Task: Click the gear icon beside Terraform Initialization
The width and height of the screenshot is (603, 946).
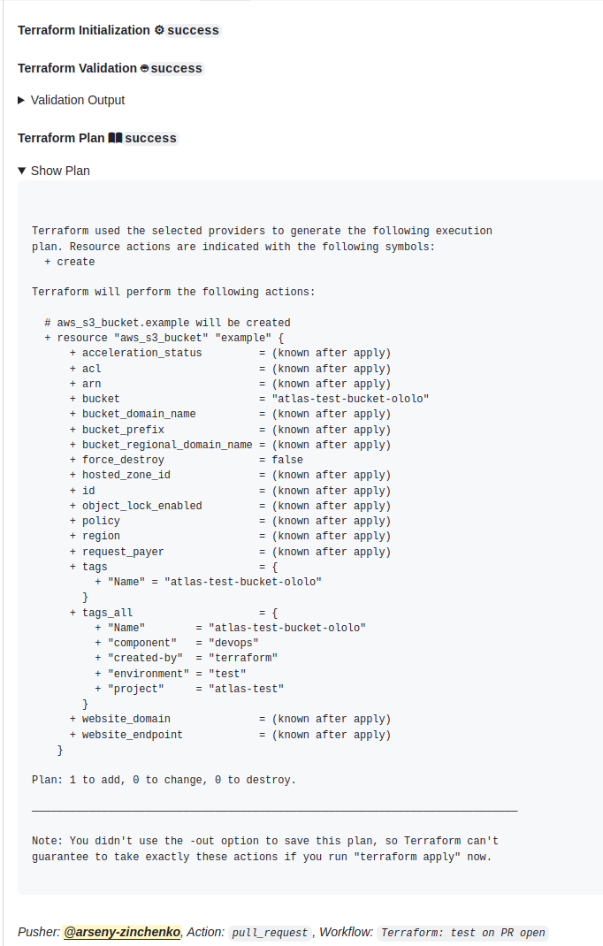Action: pos(159,30)
